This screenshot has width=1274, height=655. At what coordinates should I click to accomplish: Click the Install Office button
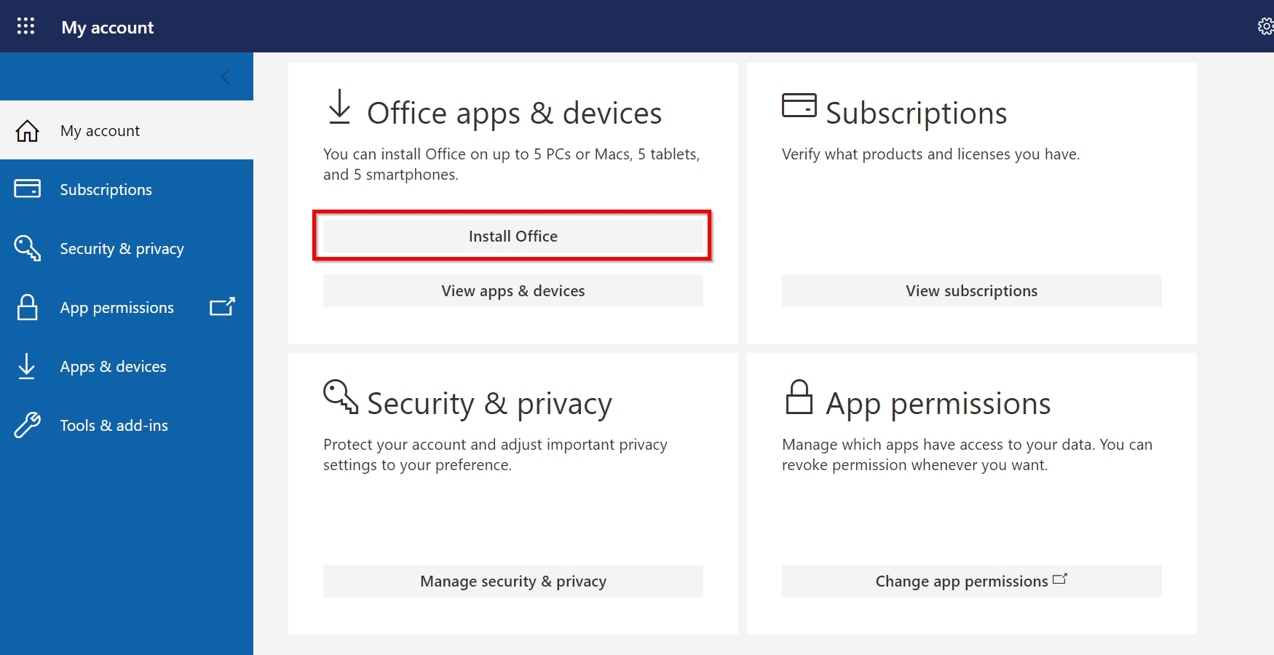pos(513,237)
